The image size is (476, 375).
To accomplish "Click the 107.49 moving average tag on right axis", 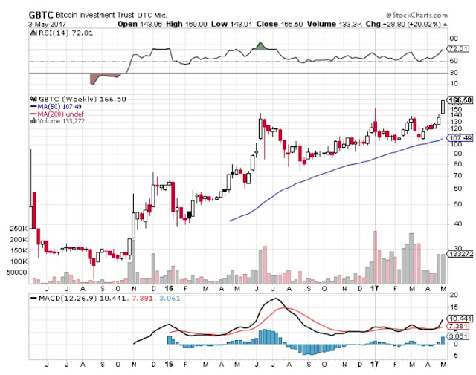I will 460,138.
